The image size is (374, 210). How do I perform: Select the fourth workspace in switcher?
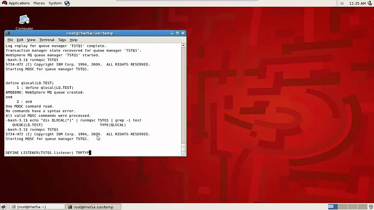click(362, 207)
